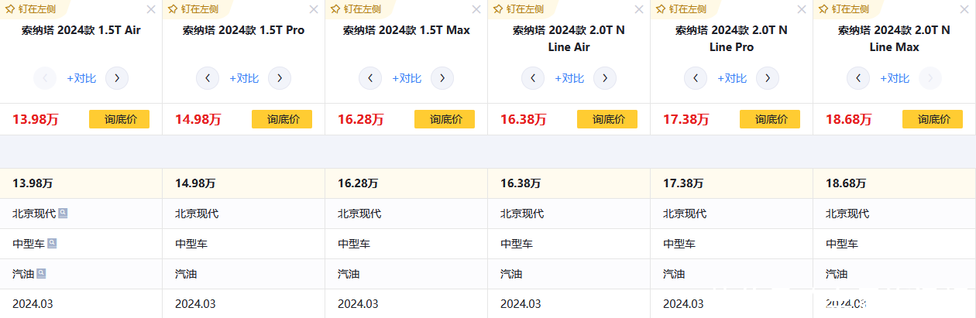
Task: Move the 1.5T Pro column right
Action: (x=280, y=78)
